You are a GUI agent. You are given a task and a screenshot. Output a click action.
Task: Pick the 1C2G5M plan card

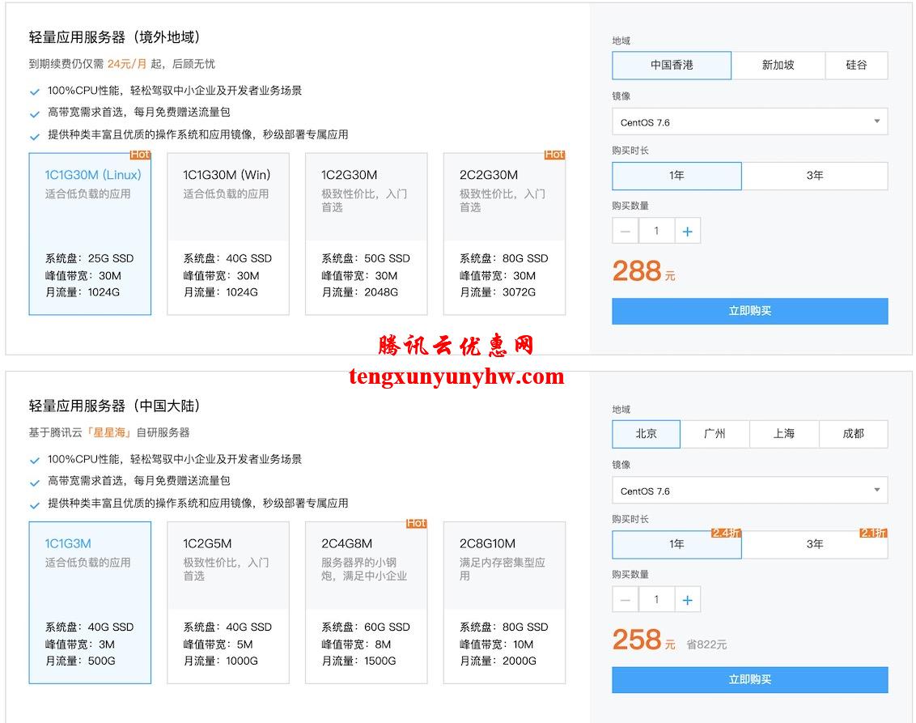[x=228, y=602]
